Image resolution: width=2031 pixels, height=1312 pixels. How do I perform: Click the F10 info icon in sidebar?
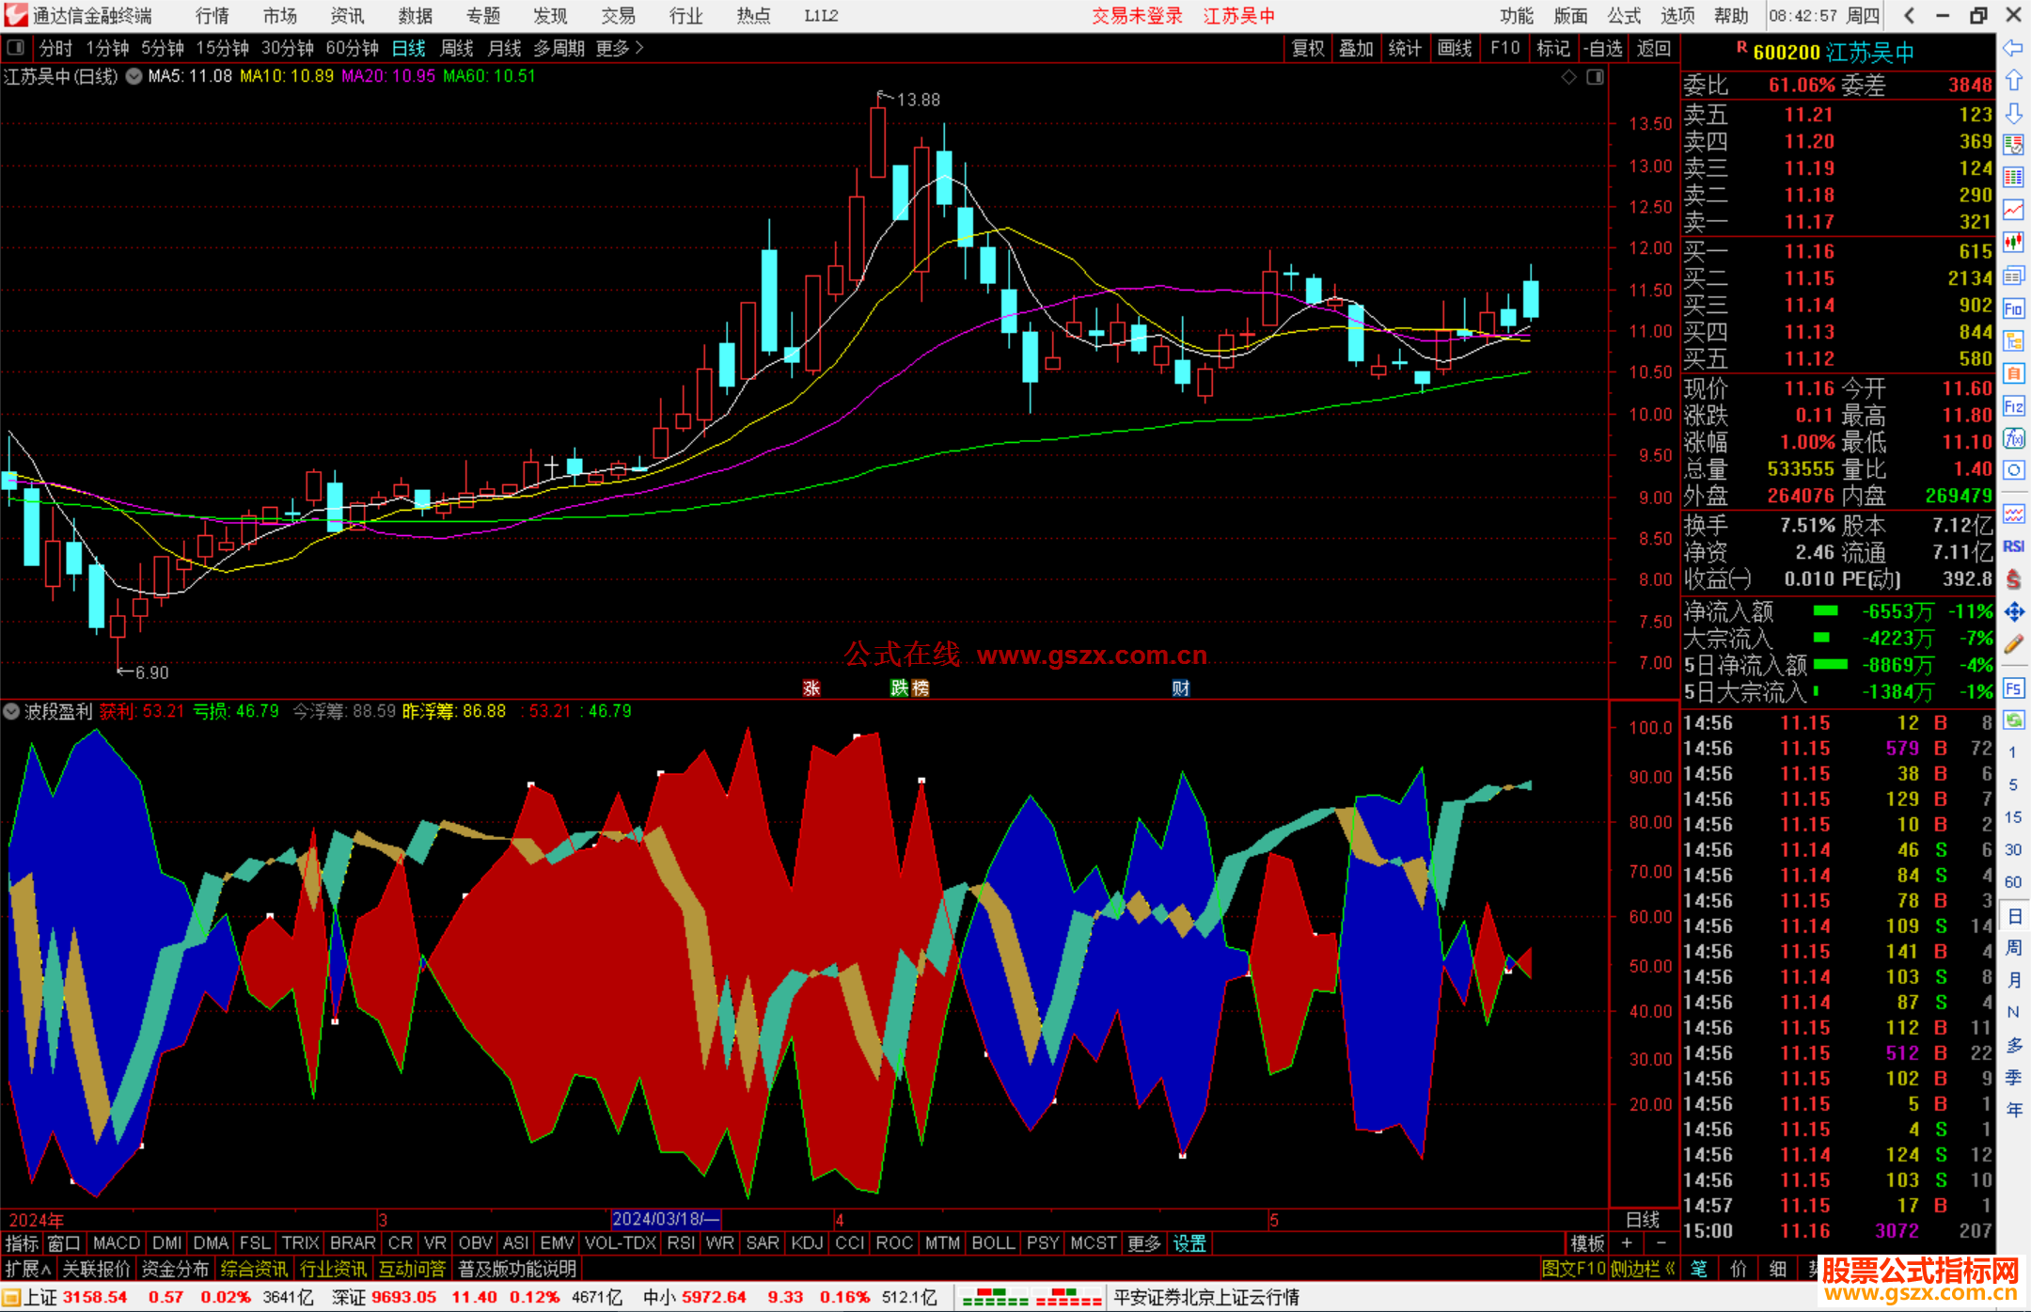[2013, 308]
